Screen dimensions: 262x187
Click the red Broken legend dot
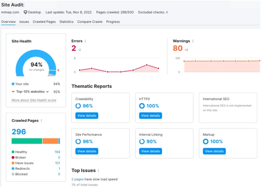13,157
